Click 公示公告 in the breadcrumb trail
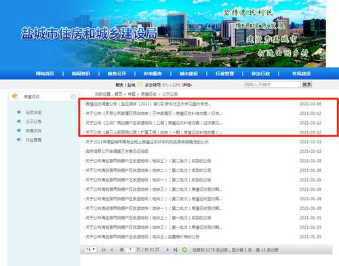 [x=169, y=94]
